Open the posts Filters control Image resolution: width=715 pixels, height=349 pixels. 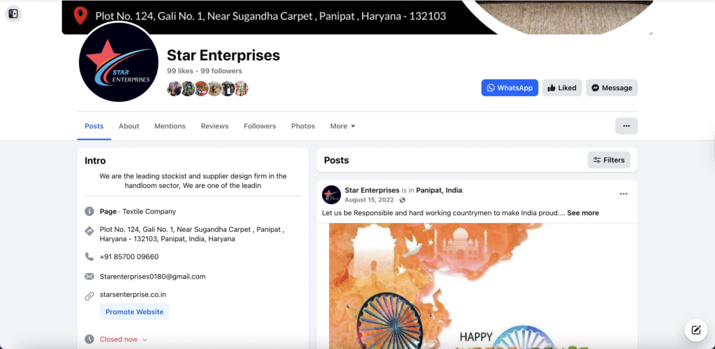[609, 160]
